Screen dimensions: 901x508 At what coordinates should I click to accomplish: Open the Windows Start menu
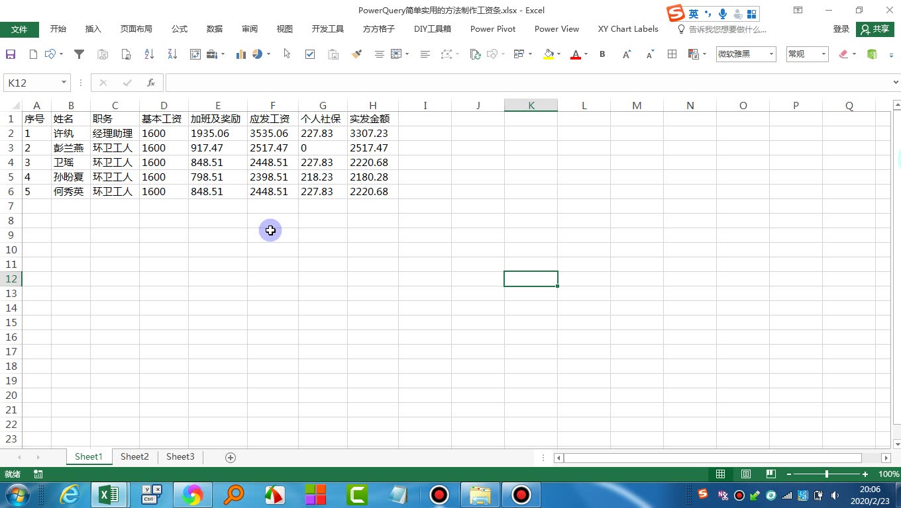point(17,494)
